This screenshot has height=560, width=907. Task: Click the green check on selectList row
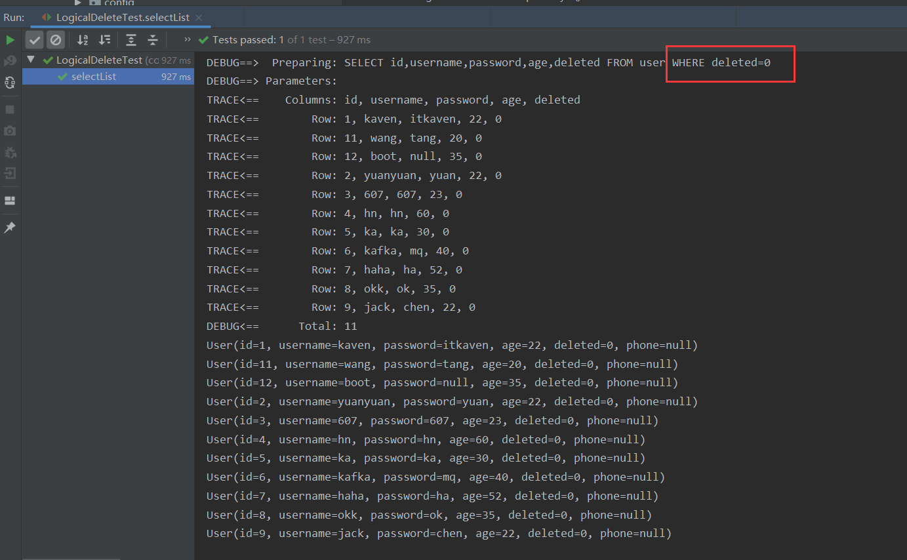pos(63,77)
